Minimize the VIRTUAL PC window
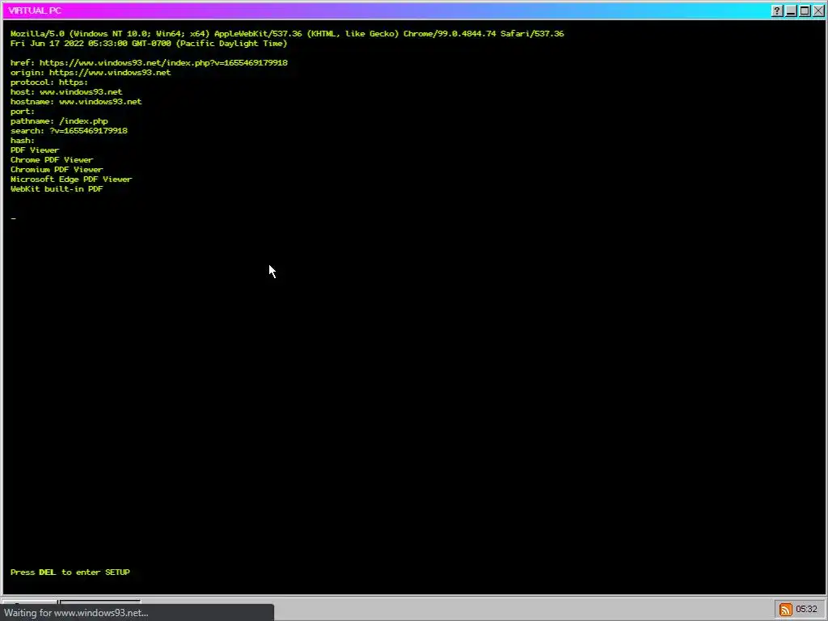Viewport: 828px width, 621px height. click(791, 11)
